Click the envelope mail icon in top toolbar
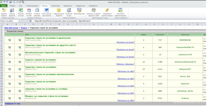 tap(17, 2)
